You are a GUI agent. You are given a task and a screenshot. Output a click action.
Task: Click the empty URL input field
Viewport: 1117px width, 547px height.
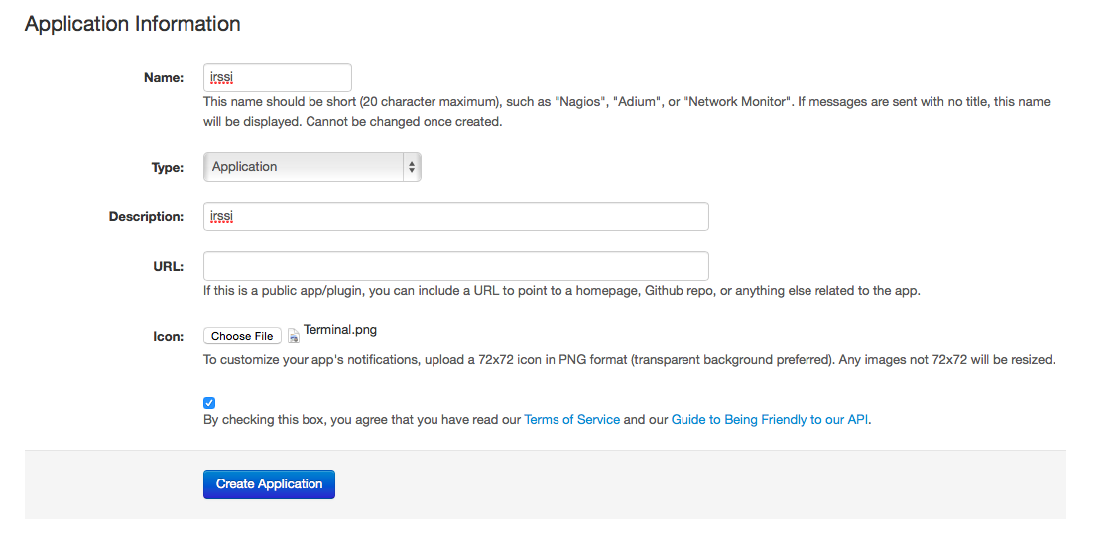(456, 266)
